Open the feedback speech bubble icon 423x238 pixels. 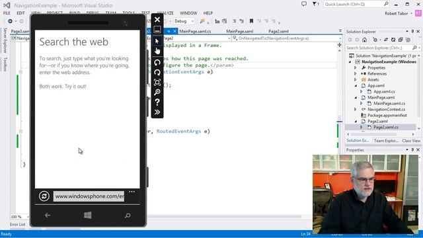tap(304, 4)
